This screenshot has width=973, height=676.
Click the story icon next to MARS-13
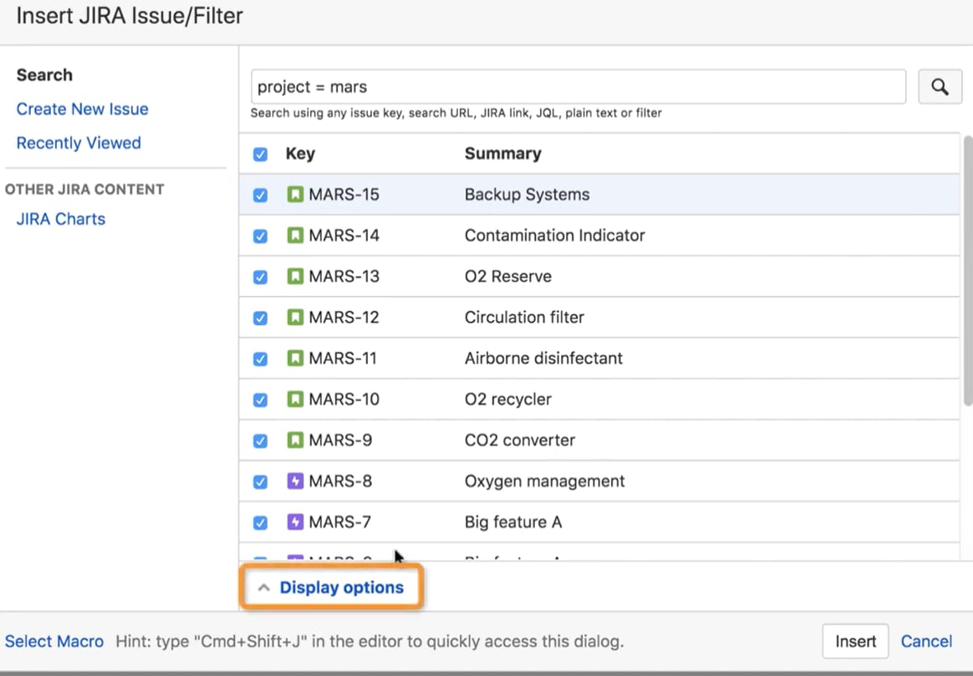(x=295, y=277)
